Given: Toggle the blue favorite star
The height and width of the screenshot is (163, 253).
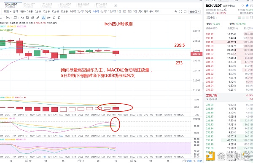Looking at the screenshot, I should click(x=247, y=5).
